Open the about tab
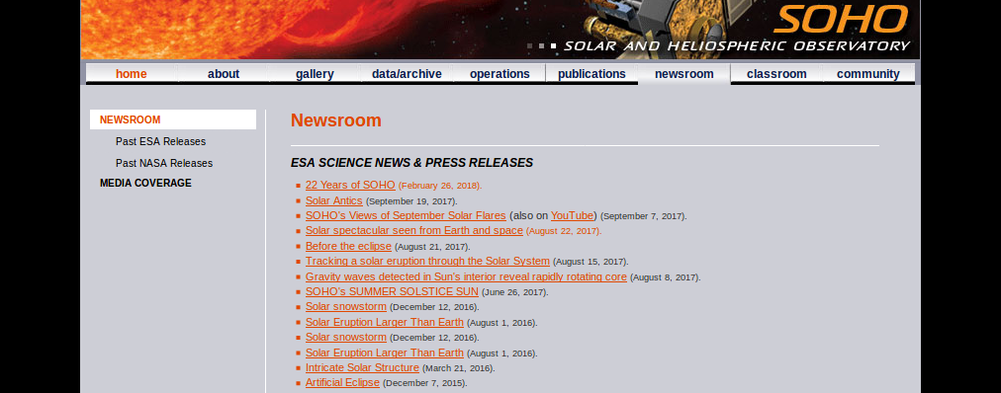 (x=224, y=74)
